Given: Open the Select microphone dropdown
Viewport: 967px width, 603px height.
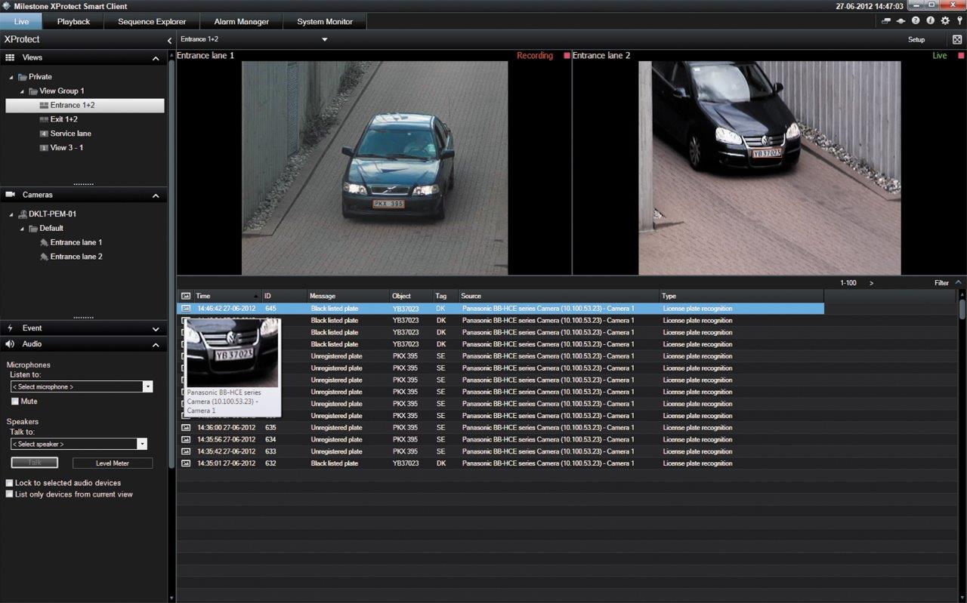Looking at the screenshot, I should point(148,386).
